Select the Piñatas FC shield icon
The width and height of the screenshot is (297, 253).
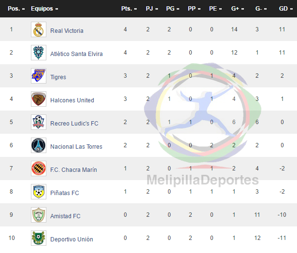point(39,192)
